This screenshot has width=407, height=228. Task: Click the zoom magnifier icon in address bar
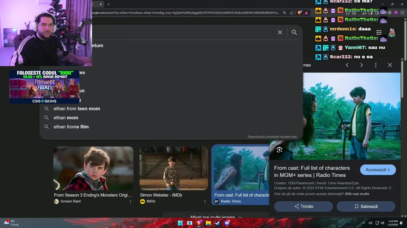[x=284, y=13]
